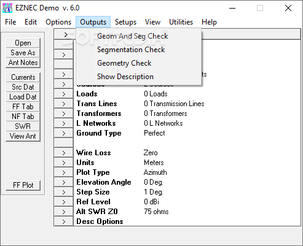Screen dimensions: 303x246
Task: Open the Options menu
Action: (58, 22)
